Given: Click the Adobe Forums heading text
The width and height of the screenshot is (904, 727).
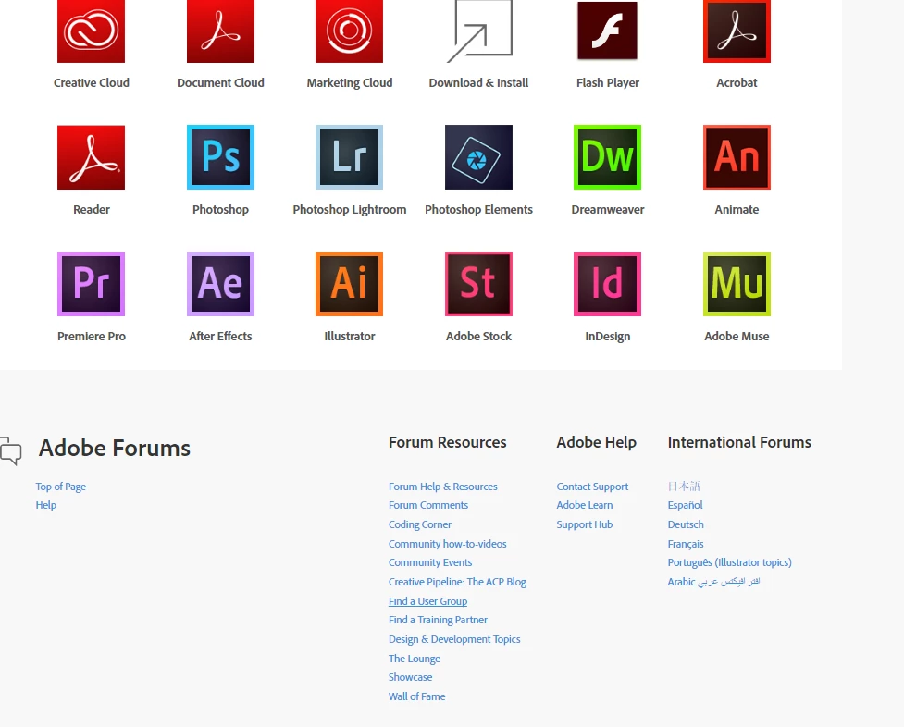Looking at the screenshot, I should 114,449.
